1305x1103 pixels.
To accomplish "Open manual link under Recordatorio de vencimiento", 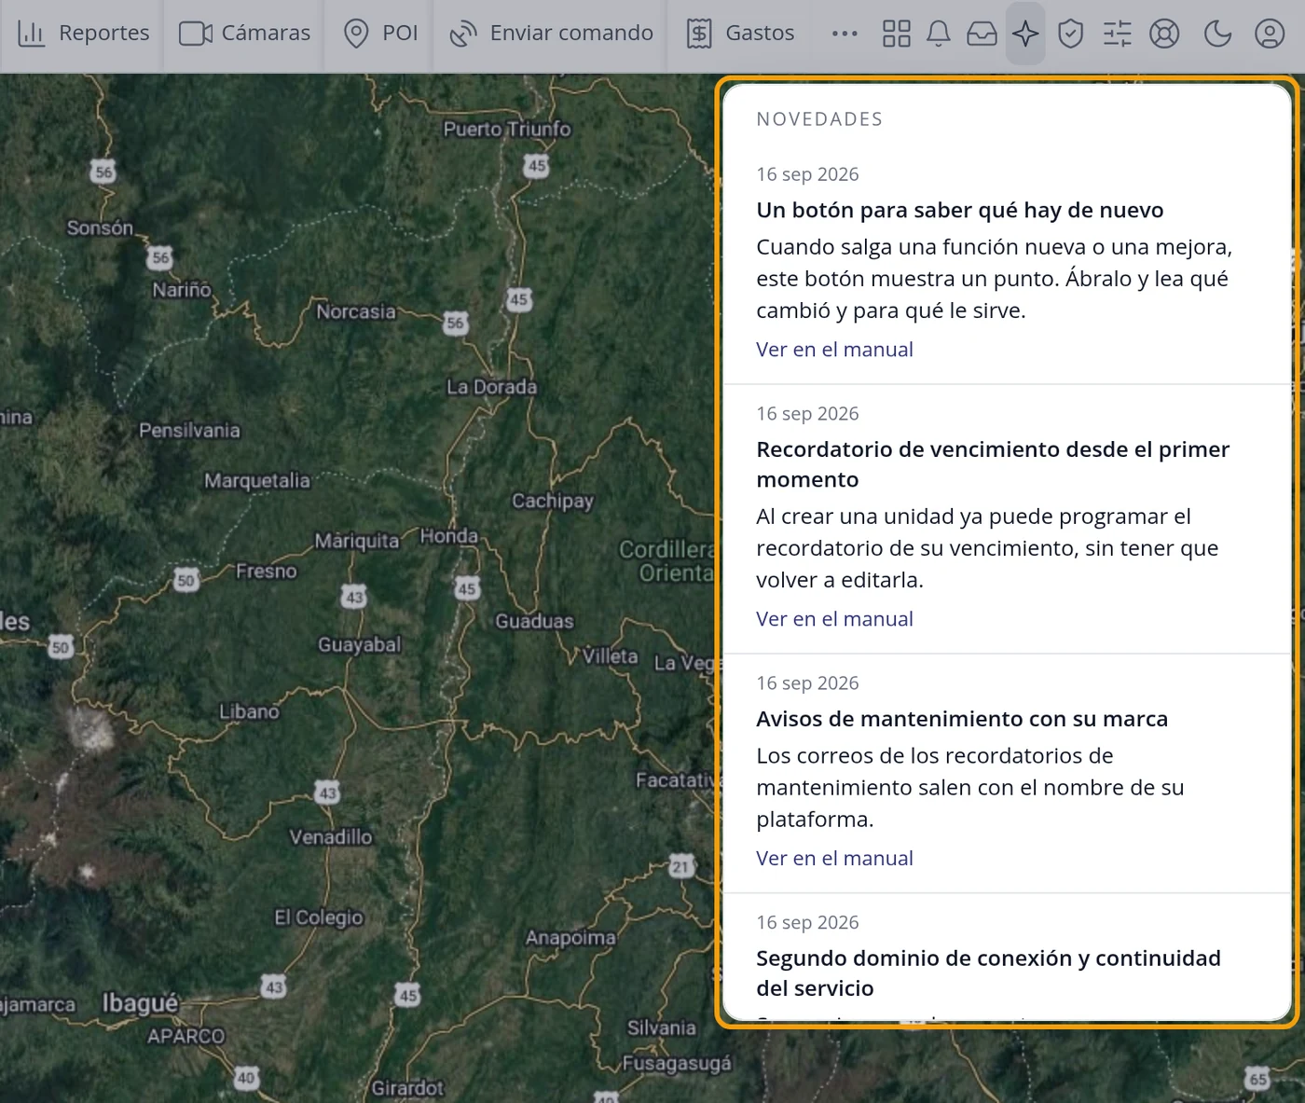I will click(834, 619).
